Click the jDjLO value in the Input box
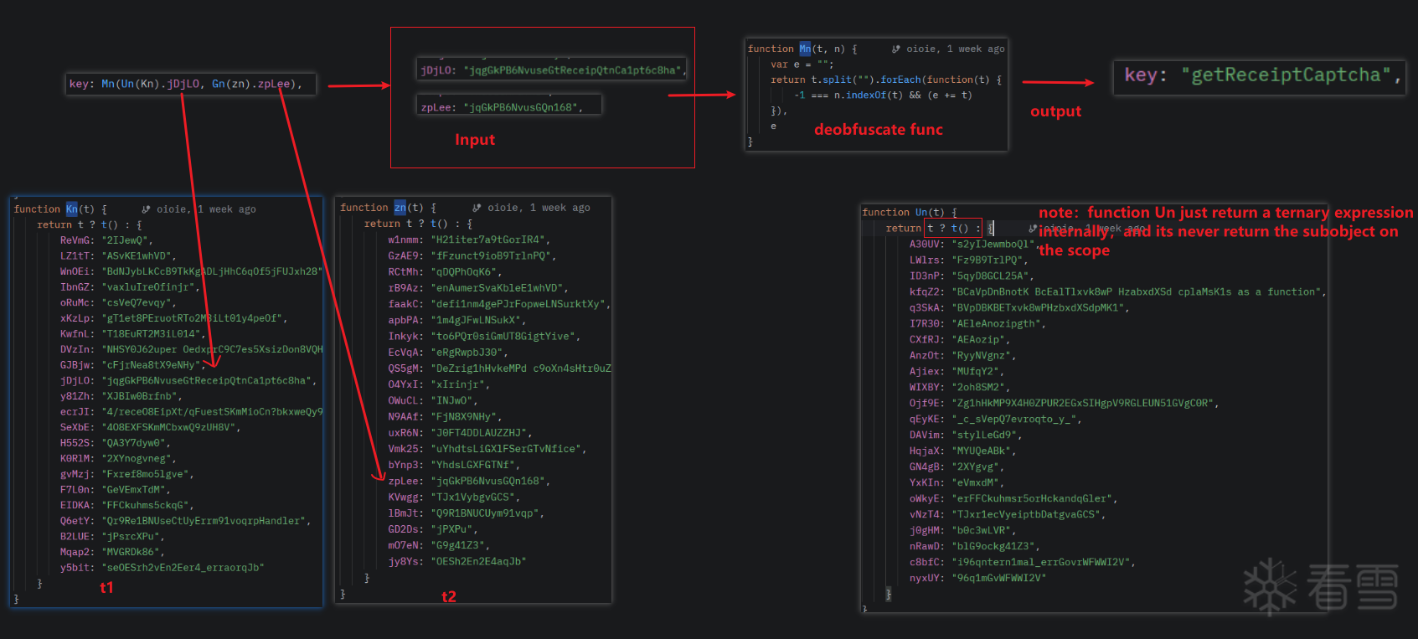1418x639 pixels. pos(574,70)
